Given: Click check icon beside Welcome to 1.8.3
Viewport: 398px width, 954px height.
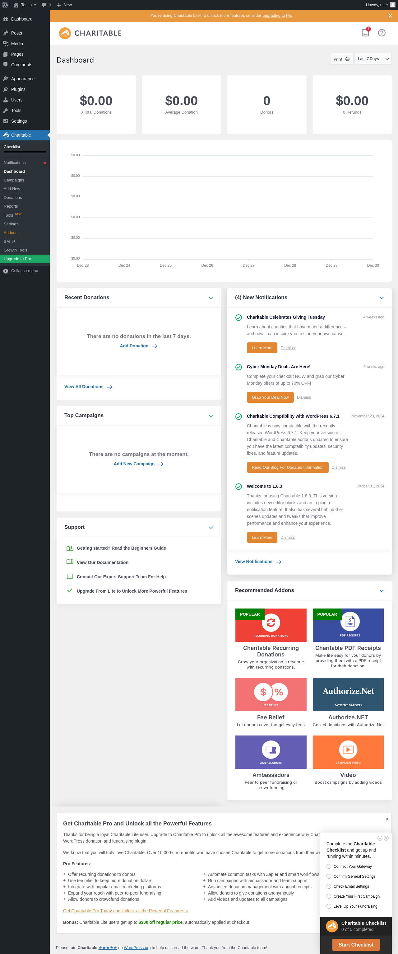Looking at the screenshot, I should point(238,486).
